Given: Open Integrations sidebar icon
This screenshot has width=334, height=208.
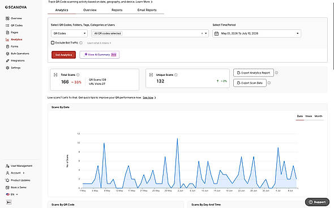Looking at the screenshot, I should 7,60.
